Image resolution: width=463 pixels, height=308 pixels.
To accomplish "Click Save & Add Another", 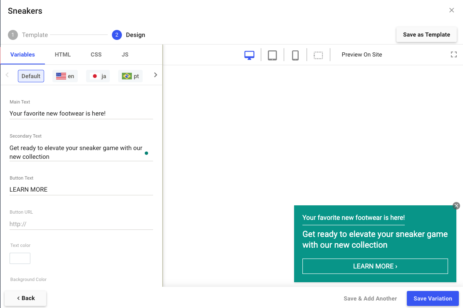I will click(x=370, y=298).
